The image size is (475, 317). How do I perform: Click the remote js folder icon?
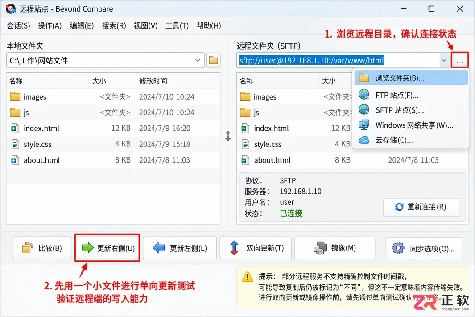[x=245, y=112]
